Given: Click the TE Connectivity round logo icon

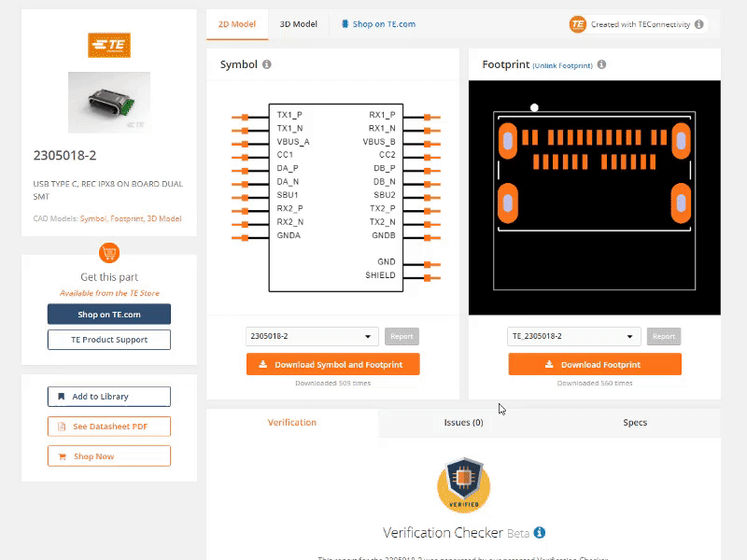Looking at the screenshot, I should [x=578, y=24].
